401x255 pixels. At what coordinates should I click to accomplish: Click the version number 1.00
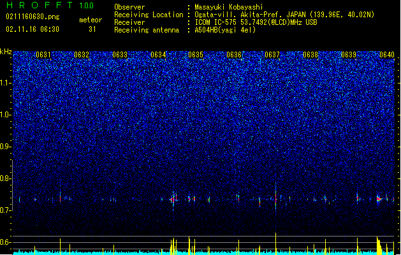pyautogui.click(x=86, y=5)
